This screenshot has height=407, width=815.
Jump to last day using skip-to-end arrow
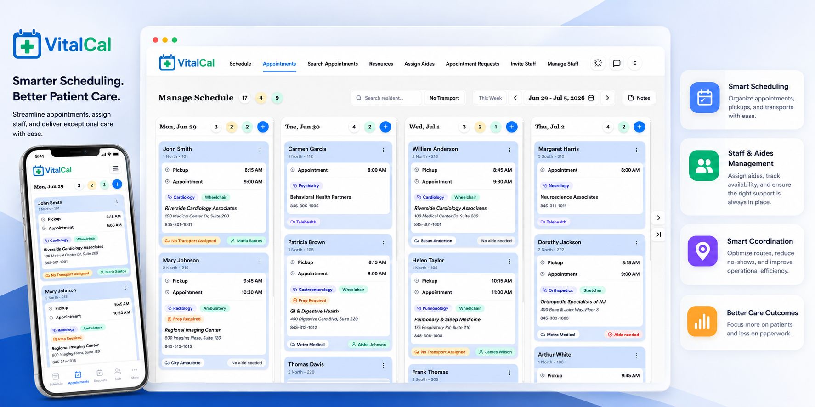click(x=658, y=234)
